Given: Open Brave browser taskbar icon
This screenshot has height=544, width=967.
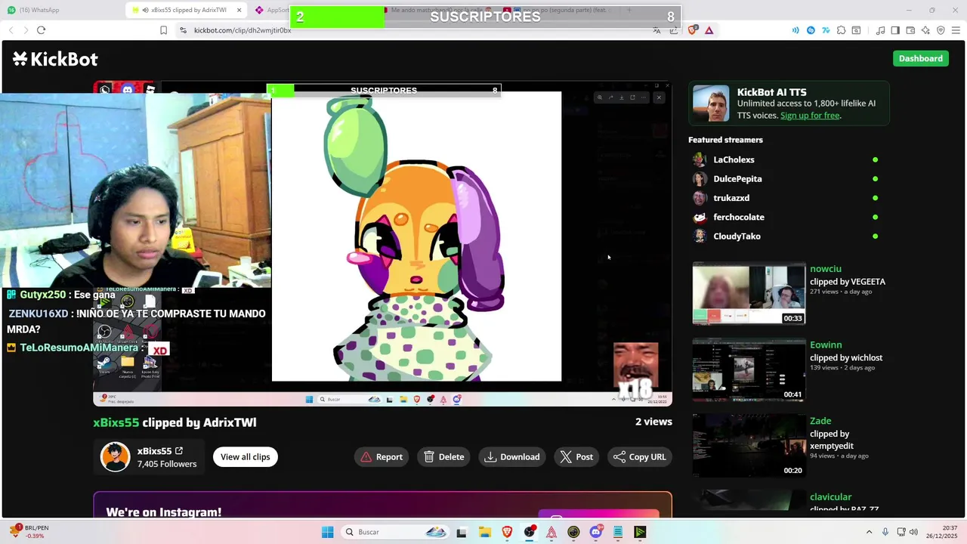Looking at the screenshot, I should point(507,532).
